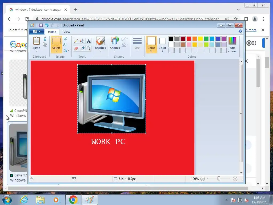Click the Paint zoom slider handle
The image size is (273, 205).
(219, 179)
